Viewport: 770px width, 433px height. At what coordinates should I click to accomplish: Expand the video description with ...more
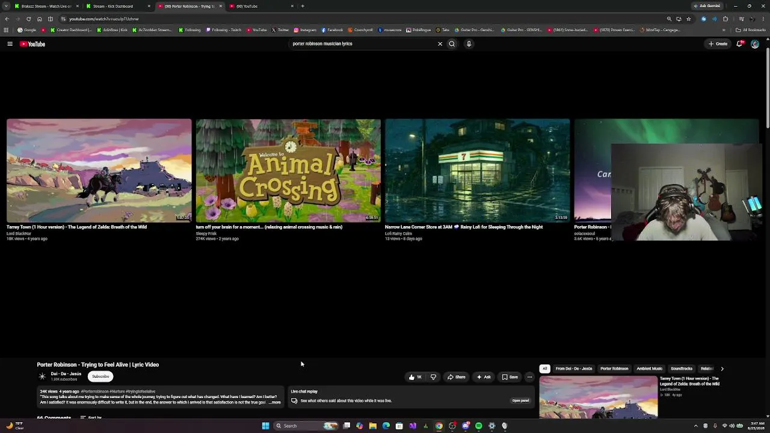(x=274, y=402)
